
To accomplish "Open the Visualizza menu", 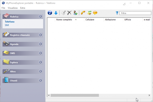I will [12, 8].
